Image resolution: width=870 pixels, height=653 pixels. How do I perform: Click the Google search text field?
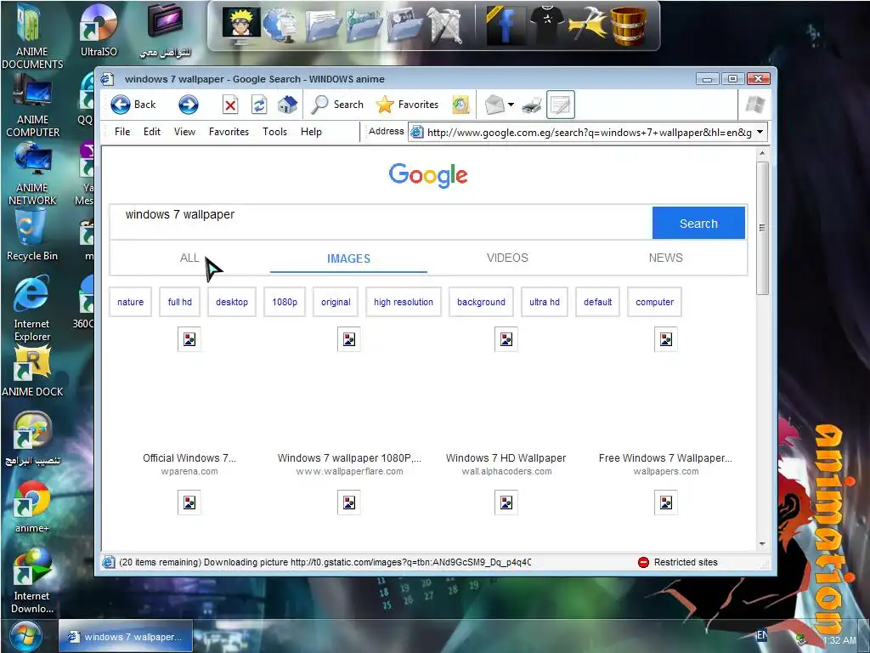coord(381,222)
